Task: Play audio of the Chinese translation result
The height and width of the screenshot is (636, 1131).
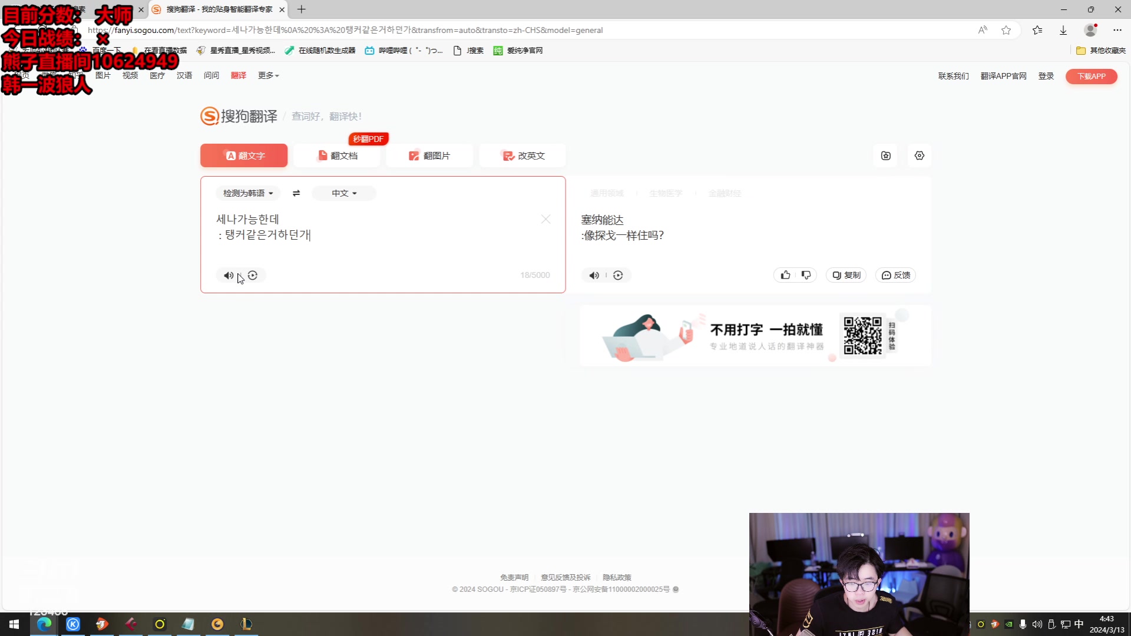Action: click(x=594, y=275)
